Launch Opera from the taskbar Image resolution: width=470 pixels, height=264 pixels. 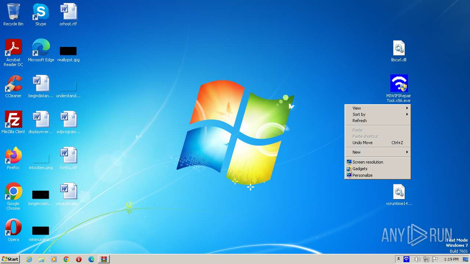click(x=79, y=259)
